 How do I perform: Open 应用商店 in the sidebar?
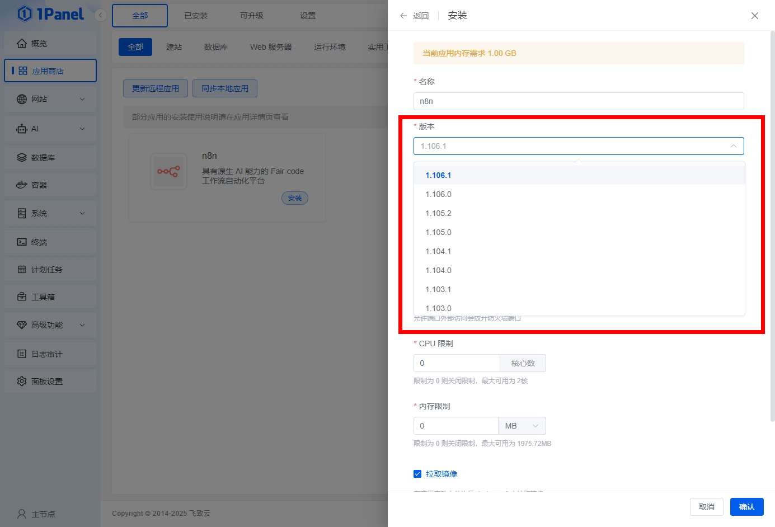50,70
